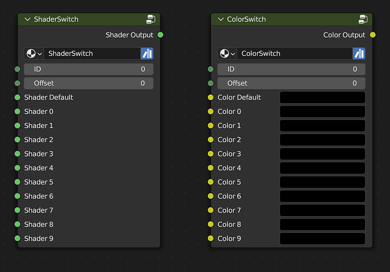The height and width of the screenshot is (272, 390).
Task: Open the Color Default swatch picker
Action: pyautogui.click(x=322, y=98)
